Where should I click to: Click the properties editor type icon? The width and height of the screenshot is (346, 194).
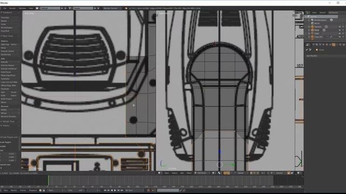click(x=308, y=44)
